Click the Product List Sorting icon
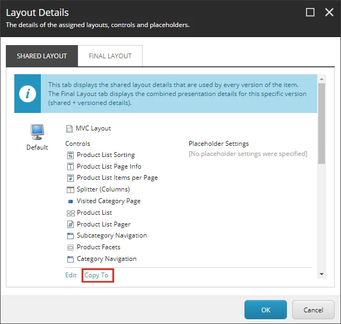 coord(70,155)
